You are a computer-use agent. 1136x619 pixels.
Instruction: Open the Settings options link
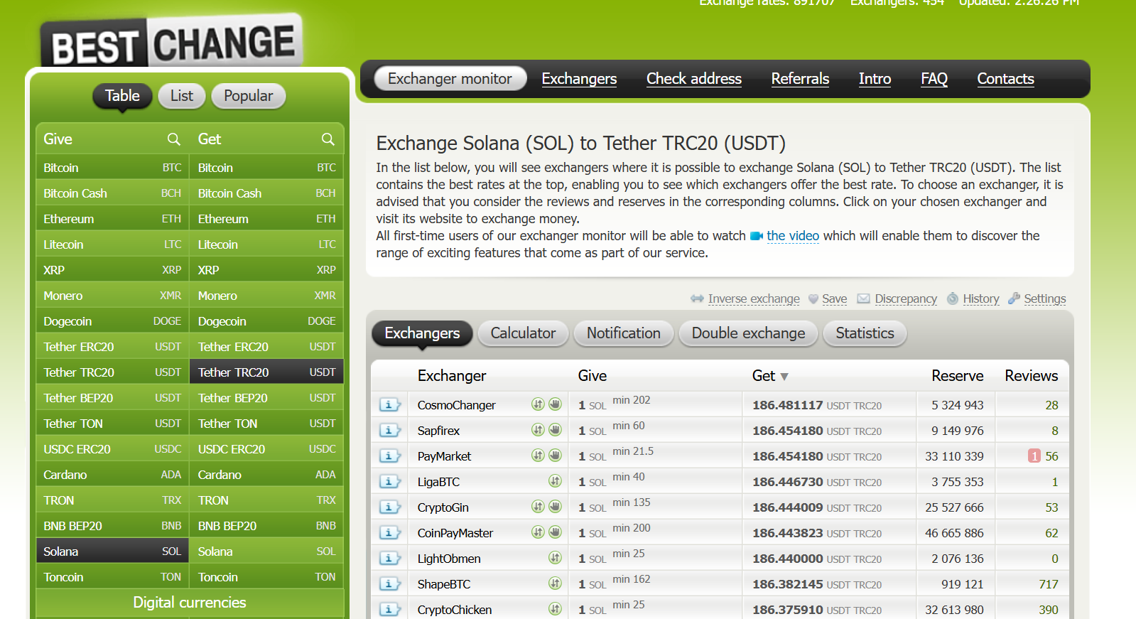point(1044,299)
